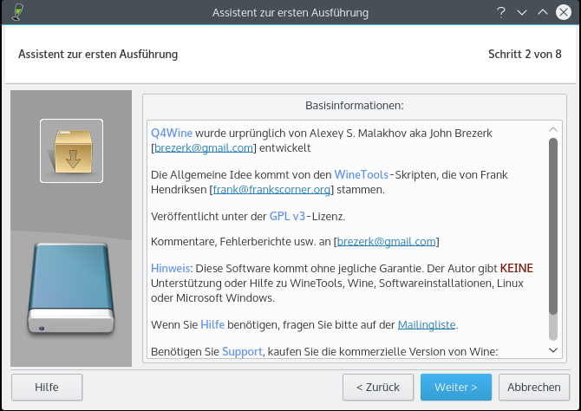Minimize the wizard window
The width and height of the screenshot is (581, 411).
click(522, 12)
